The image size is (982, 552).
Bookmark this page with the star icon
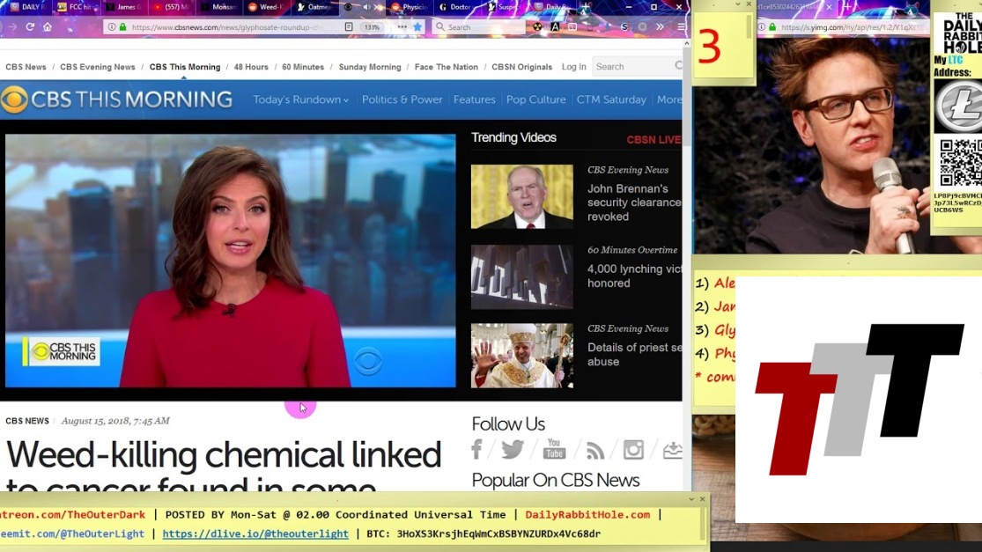coord(417,27)
